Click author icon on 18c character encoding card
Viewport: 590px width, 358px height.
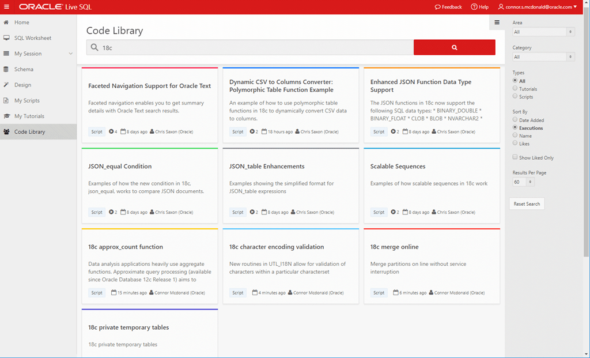point(290,292)
